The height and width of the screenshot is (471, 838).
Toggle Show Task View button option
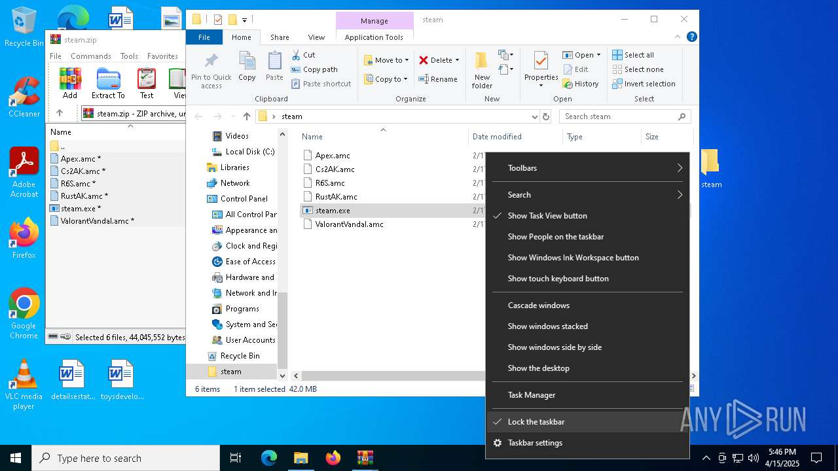coord(587,216)
